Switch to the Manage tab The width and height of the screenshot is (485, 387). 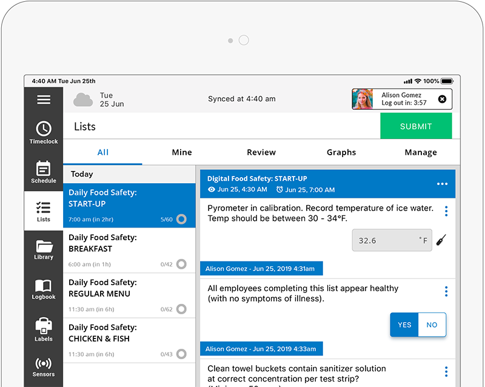(421, 152)
